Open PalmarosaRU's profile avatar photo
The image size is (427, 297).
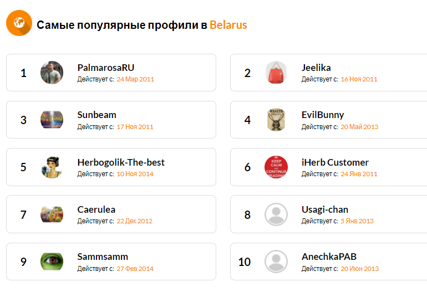(52, 73)
